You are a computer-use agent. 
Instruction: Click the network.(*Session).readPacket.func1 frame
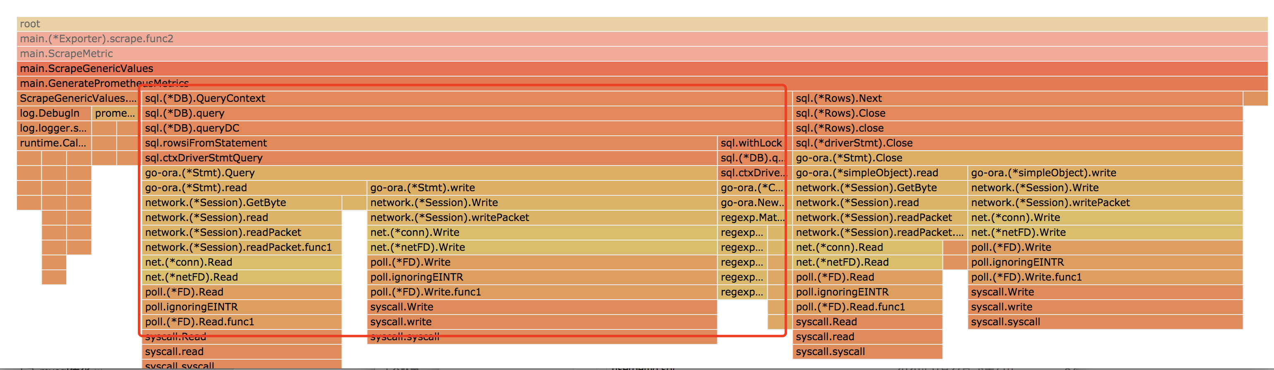(241, 247)
